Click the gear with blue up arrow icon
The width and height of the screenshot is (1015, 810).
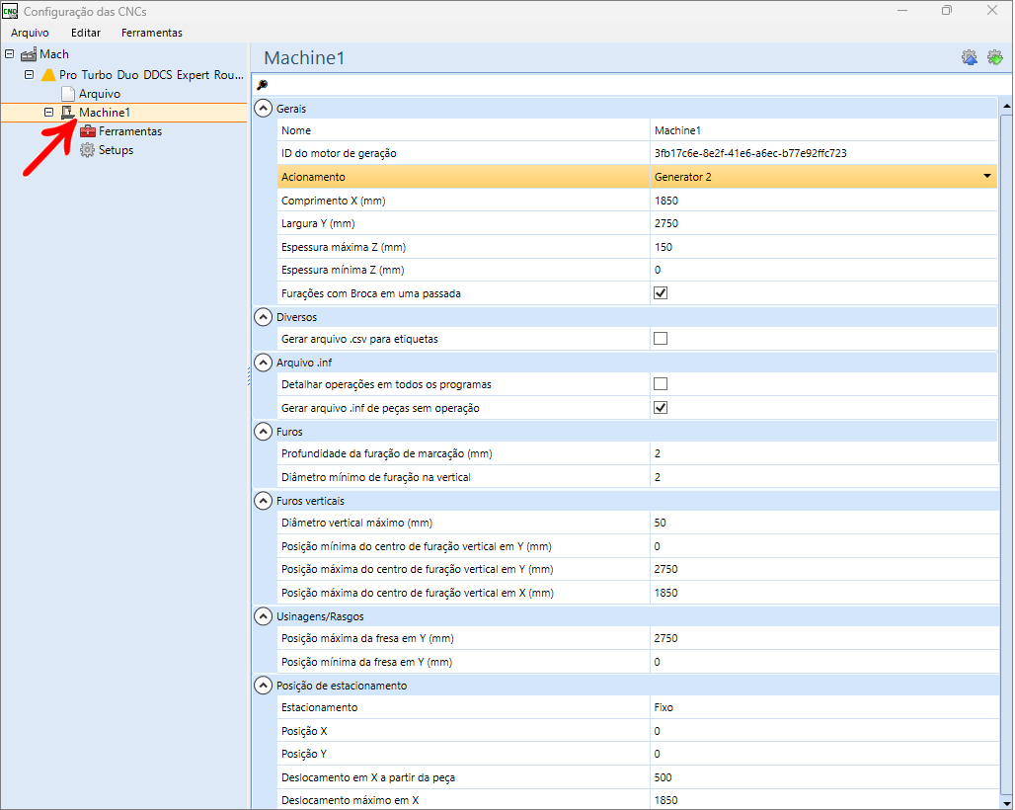pos(969,57)
